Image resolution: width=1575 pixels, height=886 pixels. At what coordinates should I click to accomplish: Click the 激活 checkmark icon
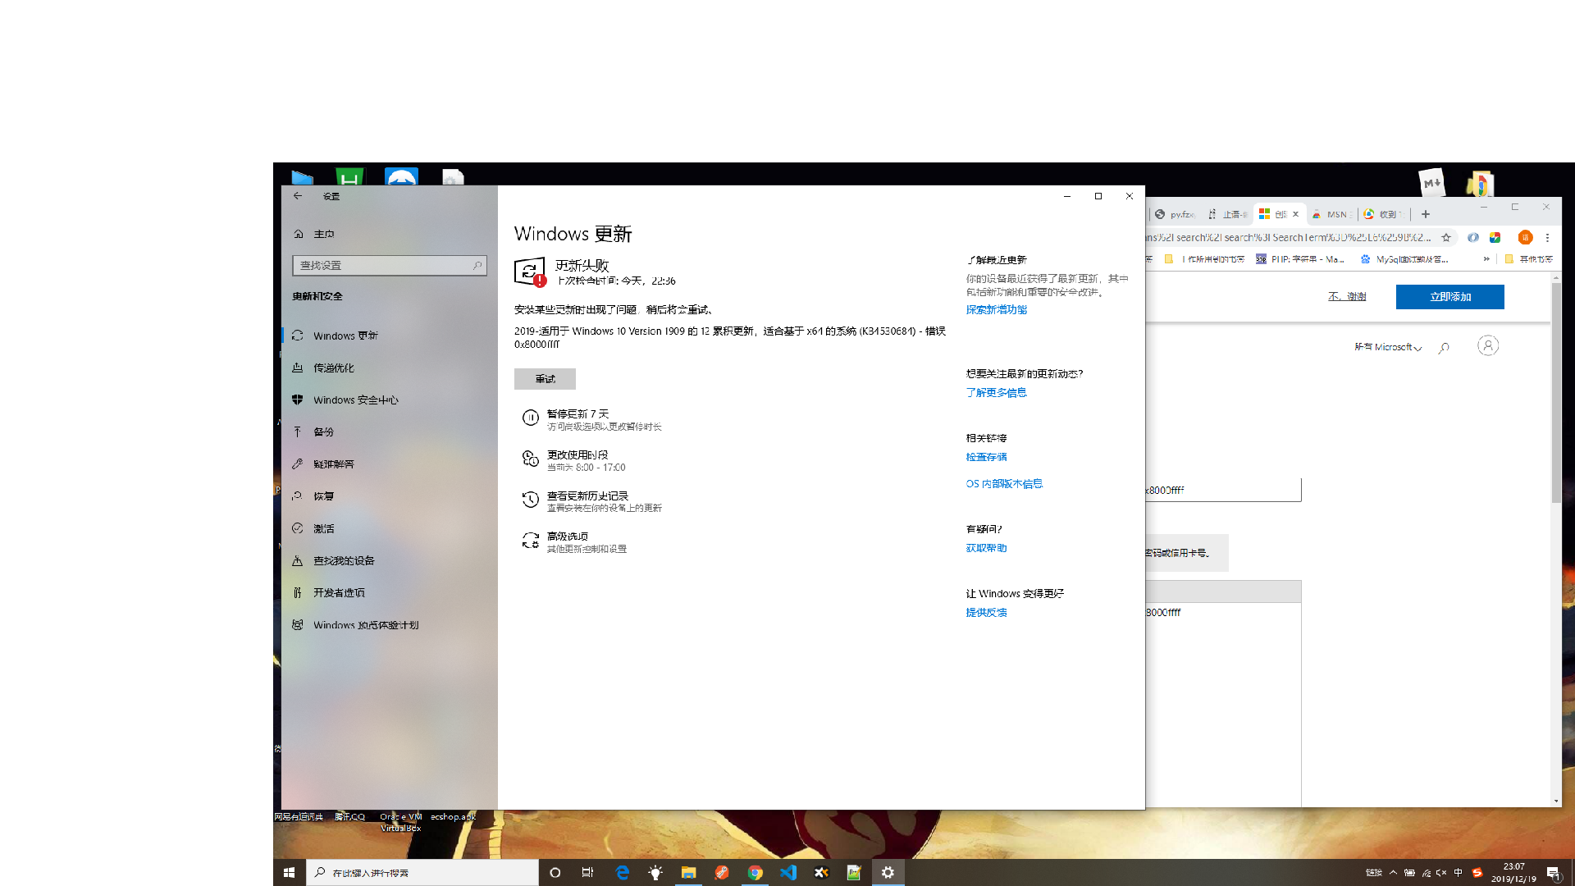click(x=298, y=528)
